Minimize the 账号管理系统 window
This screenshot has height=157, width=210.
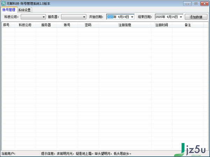point(187,3)
